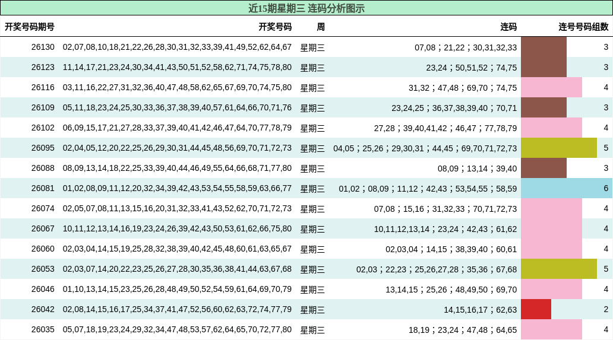This screenshot has width=613, height=340.
Task: Click the 连号号码组数 column header
Action: (x=584, y=27)
